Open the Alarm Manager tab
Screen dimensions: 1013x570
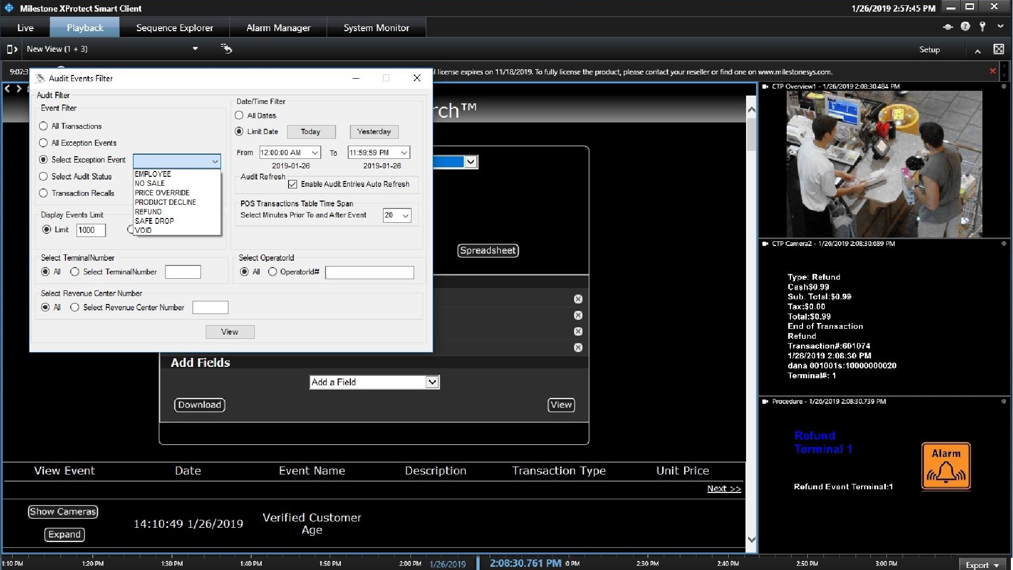[279, 28]
